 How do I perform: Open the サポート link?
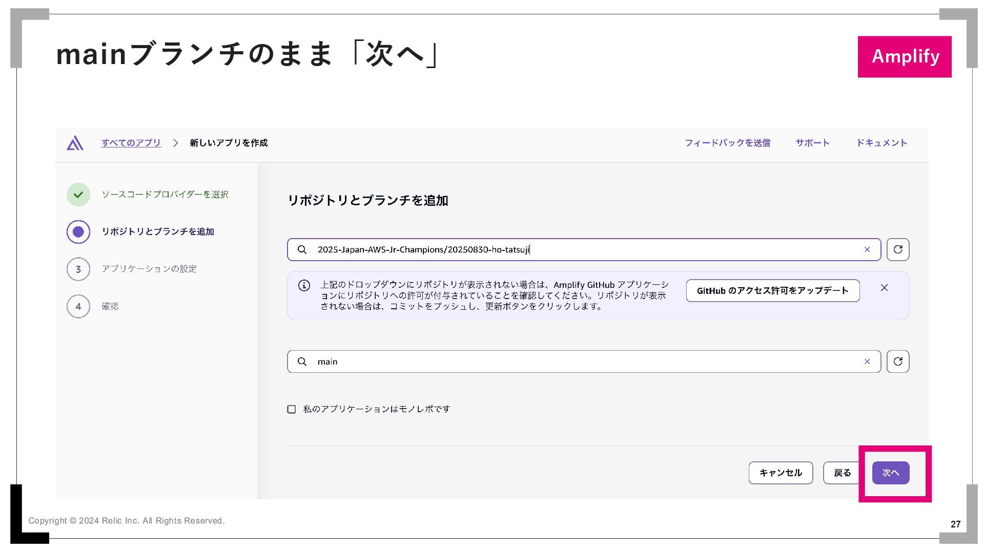[812, 143]
